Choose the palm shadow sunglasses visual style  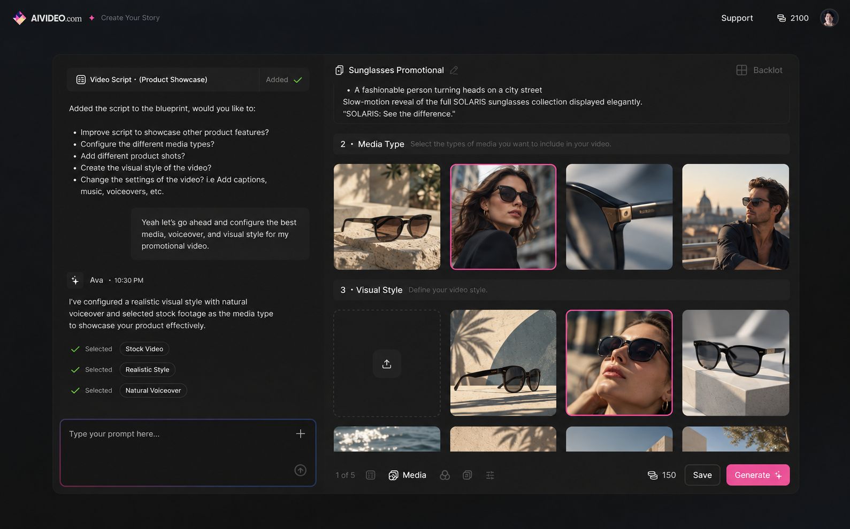[503, 363]
